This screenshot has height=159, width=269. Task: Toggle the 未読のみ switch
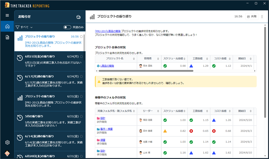click(67, 27)
